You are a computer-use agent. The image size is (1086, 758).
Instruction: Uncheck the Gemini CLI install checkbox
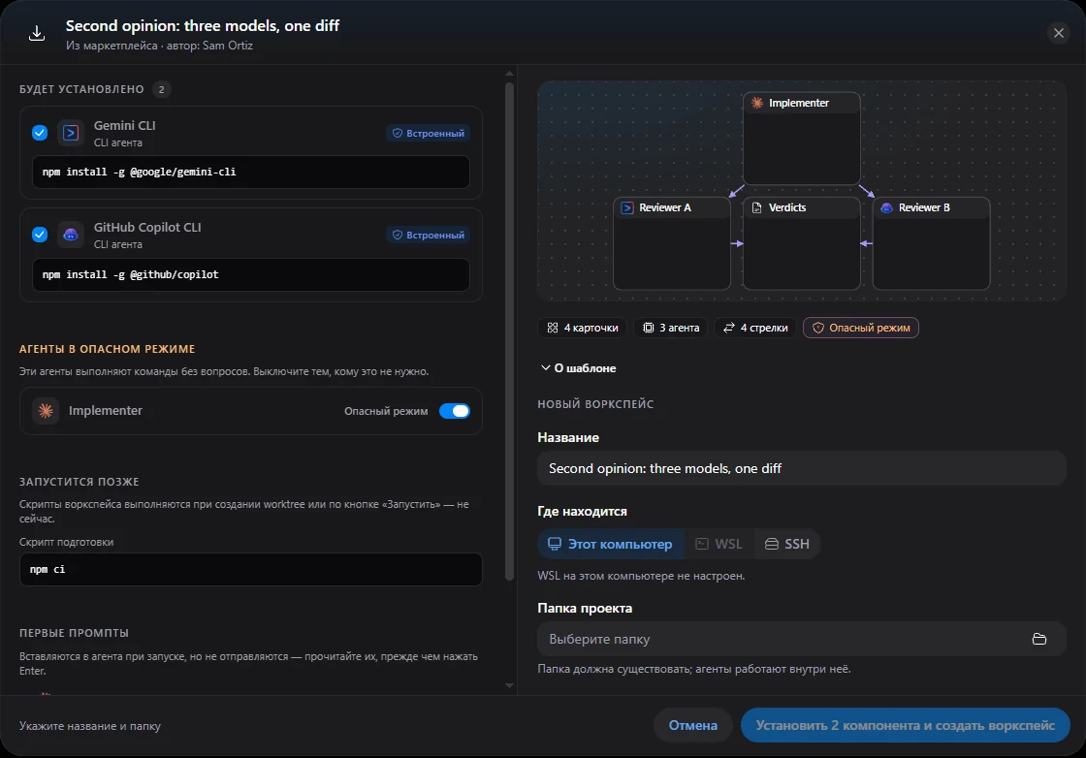40,132
